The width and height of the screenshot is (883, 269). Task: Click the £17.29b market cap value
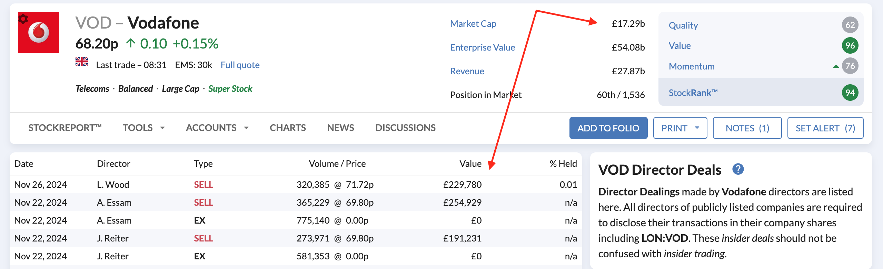pyautogui.click(x=628, y=24)
